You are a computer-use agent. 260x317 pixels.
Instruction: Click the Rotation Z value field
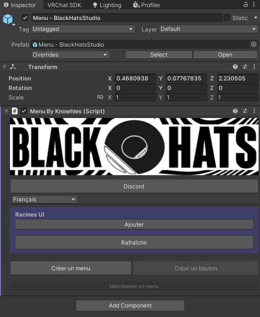point(238,88)
